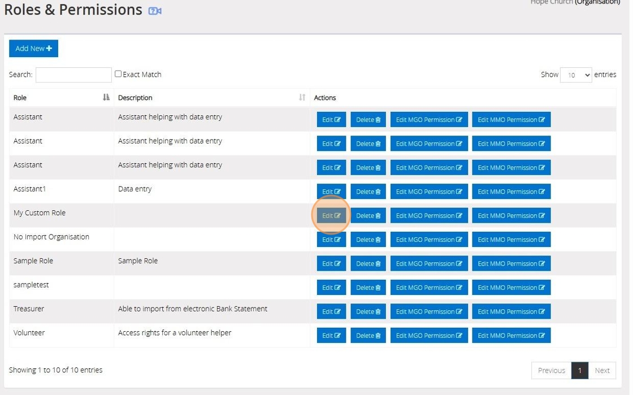The image size is (633, 395).
Task: Edit MMO Permission for Sample Role
Action: click(x=511, y=264)
